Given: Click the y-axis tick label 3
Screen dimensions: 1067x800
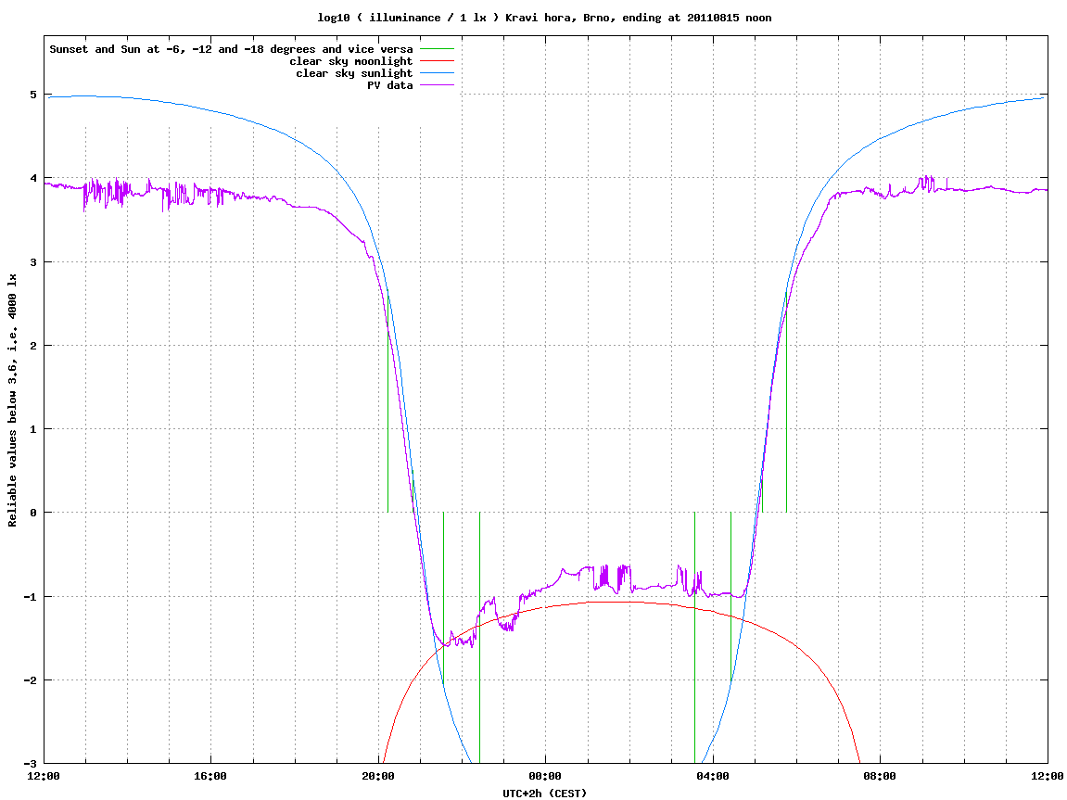Looking at the screenshot, I should coord(33,262).
